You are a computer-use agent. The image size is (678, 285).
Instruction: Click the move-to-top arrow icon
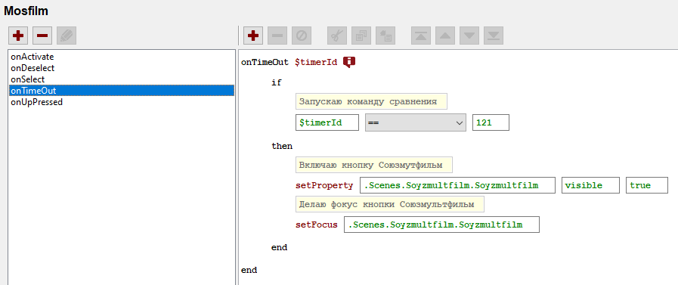tap(421, 36)
